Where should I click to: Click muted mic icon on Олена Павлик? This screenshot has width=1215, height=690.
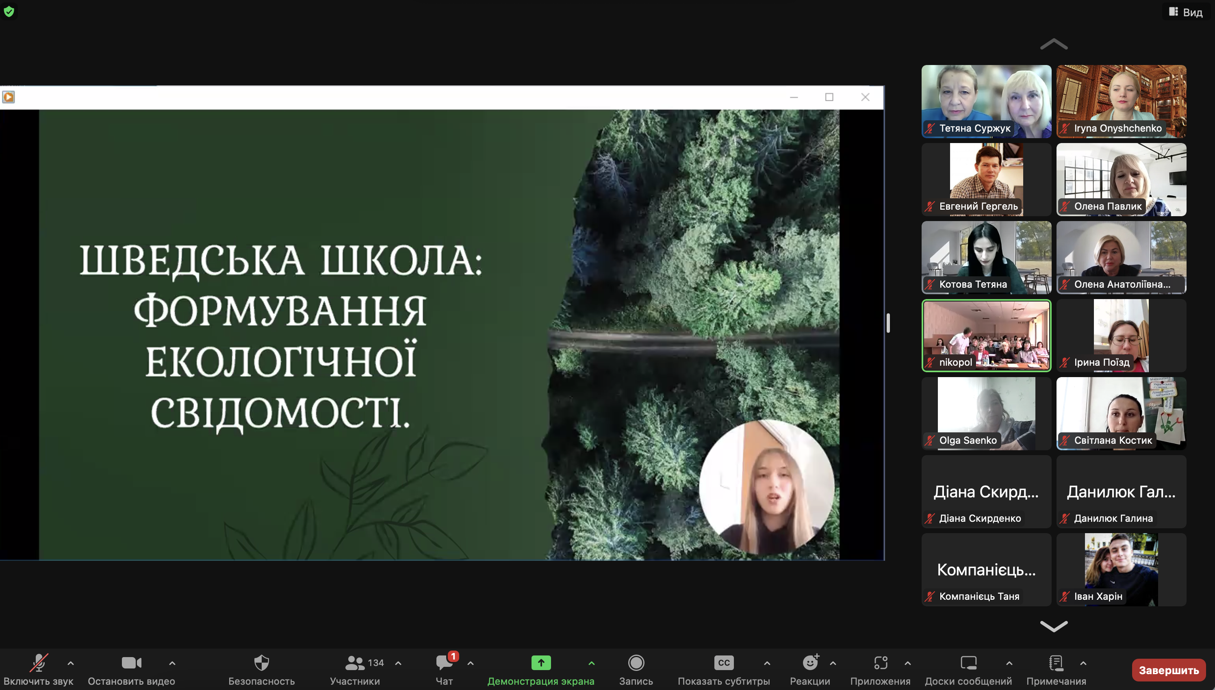tap(1065, 206)
